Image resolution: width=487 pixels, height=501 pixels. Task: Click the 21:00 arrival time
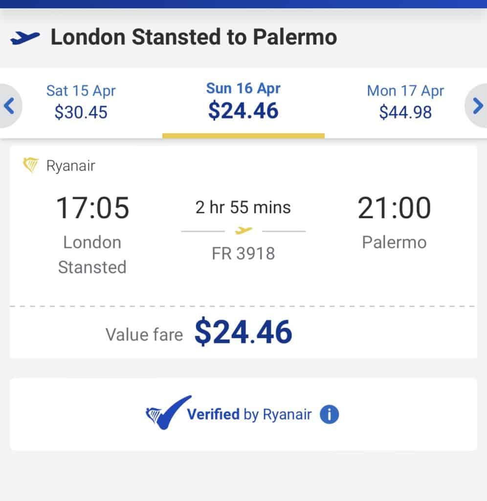(394, 207)
